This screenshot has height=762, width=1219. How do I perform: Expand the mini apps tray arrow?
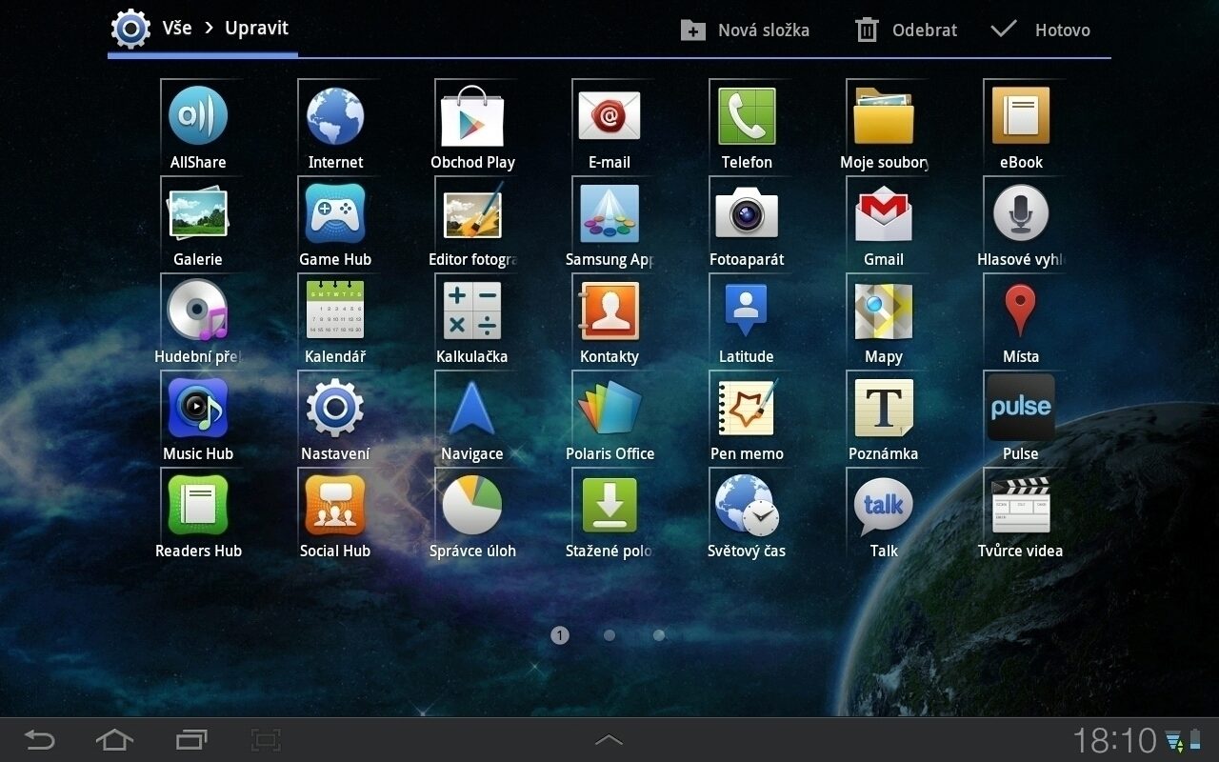coord(609,739)
